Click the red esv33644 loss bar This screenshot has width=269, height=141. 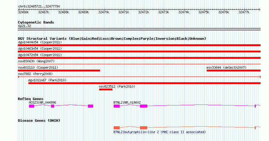(x=234, y=70)
